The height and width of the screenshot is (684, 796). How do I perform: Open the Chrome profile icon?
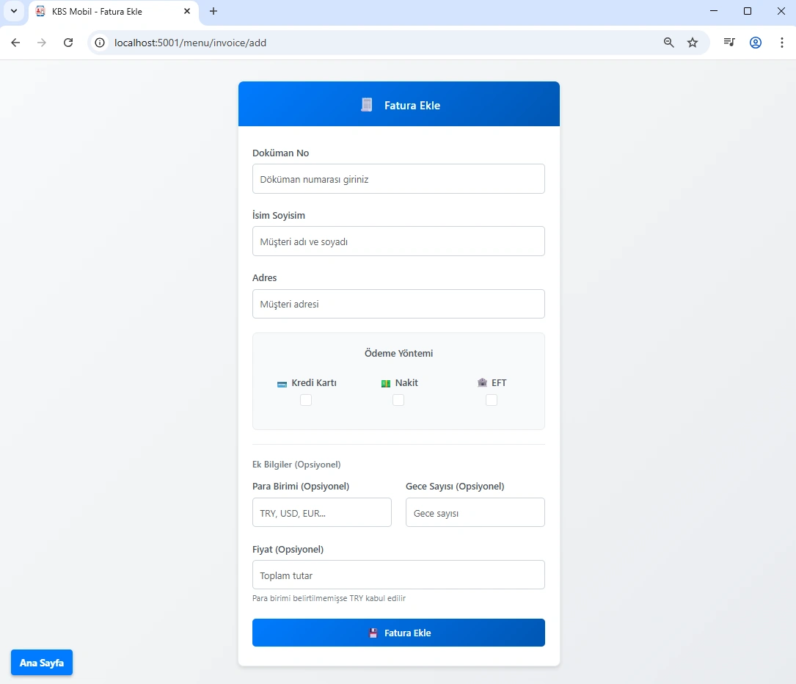[755, 43]
